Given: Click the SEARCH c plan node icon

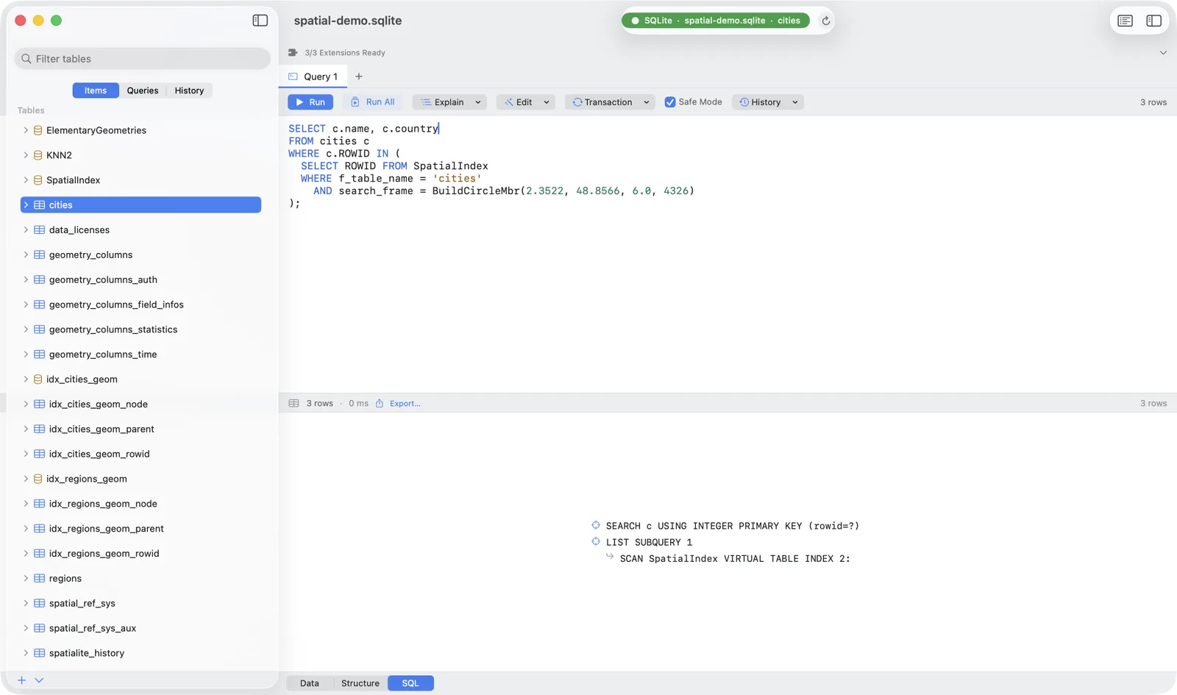Looking at the screenshot, I should (596, 525).
